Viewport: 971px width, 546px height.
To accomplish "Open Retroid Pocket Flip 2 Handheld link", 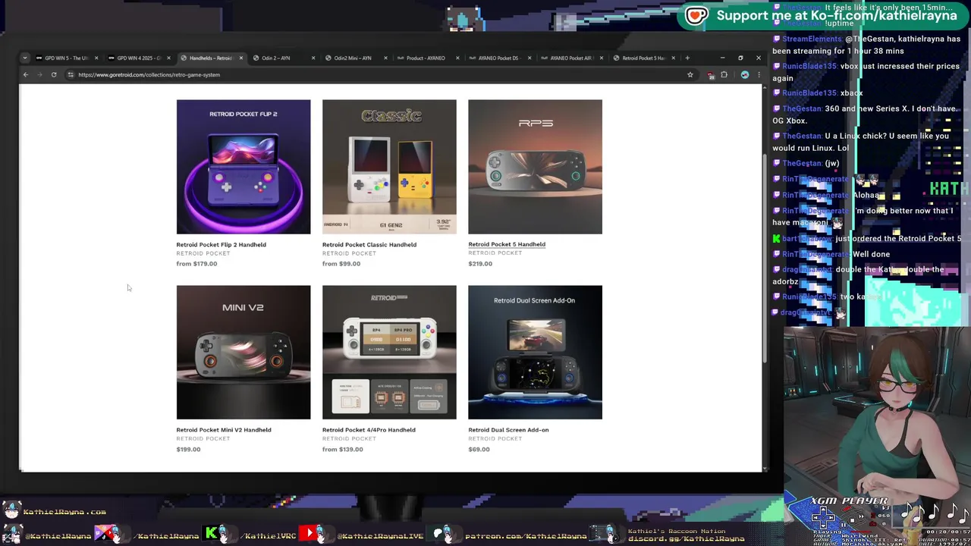I will pyautogui.click(x=221, y=244).
